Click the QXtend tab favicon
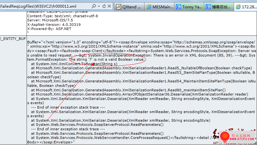The image size is (257, 145). pyautogui.click(x=119, y=7)
